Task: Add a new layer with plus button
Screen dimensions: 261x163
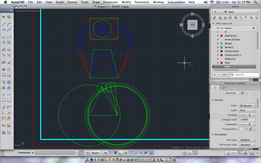Action: [x=215, y=75]
